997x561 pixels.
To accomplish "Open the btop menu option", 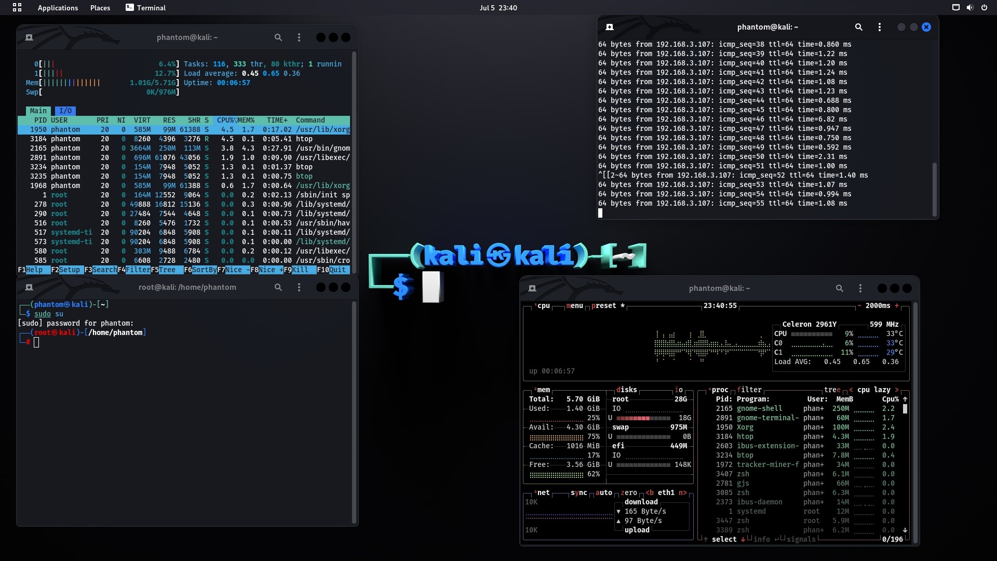I will click(574, 305).
